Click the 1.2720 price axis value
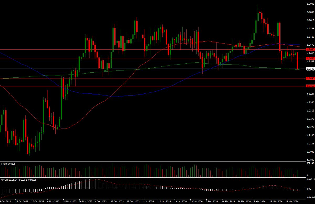Image resolution: width=315 pixels, height=204 pixels. [x=311, y=37]
